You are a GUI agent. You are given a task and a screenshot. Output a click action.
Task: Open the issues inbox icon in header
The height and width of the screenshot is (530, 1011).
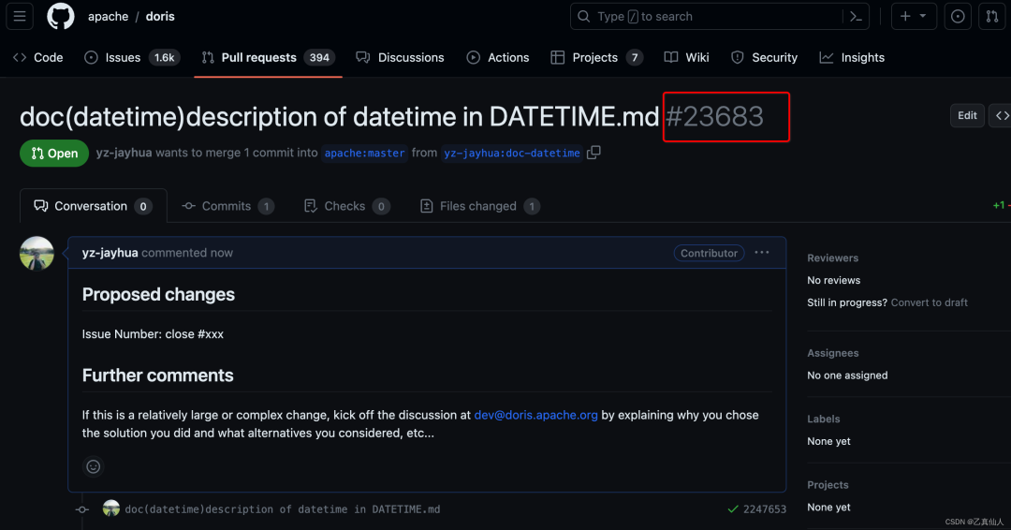[958, 16]
